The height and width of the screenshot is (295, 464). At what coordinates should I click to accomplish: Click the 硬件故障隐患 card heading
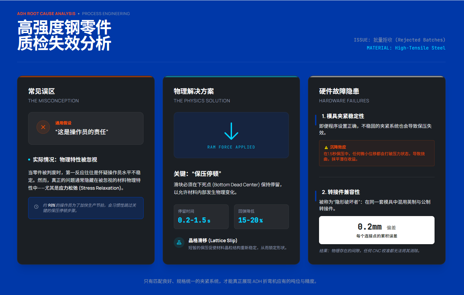point(339,91)
